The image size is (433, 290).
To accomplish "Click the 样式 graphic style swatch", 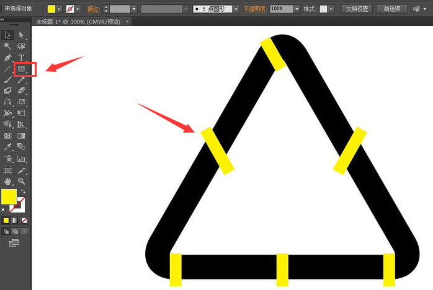I will [323, 9].
